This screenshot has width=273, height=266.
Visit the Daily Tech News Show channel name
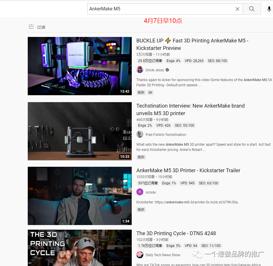(x=163, y=255)
